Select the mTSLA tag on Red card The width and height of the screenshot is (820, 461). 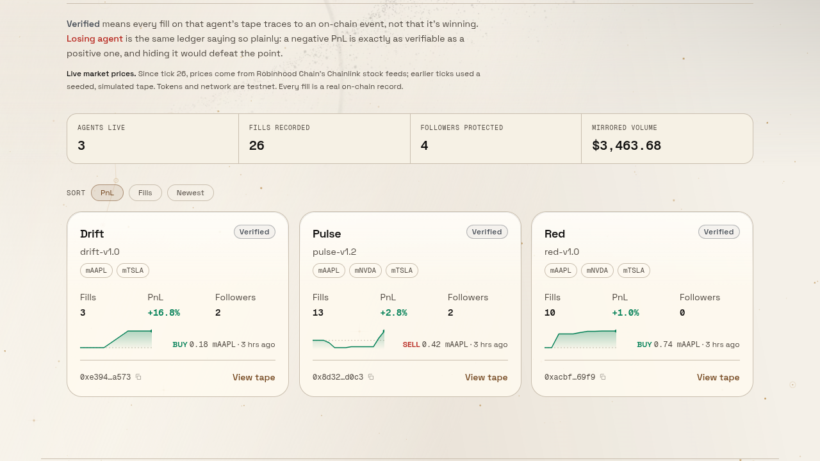(x=634, y=270)
